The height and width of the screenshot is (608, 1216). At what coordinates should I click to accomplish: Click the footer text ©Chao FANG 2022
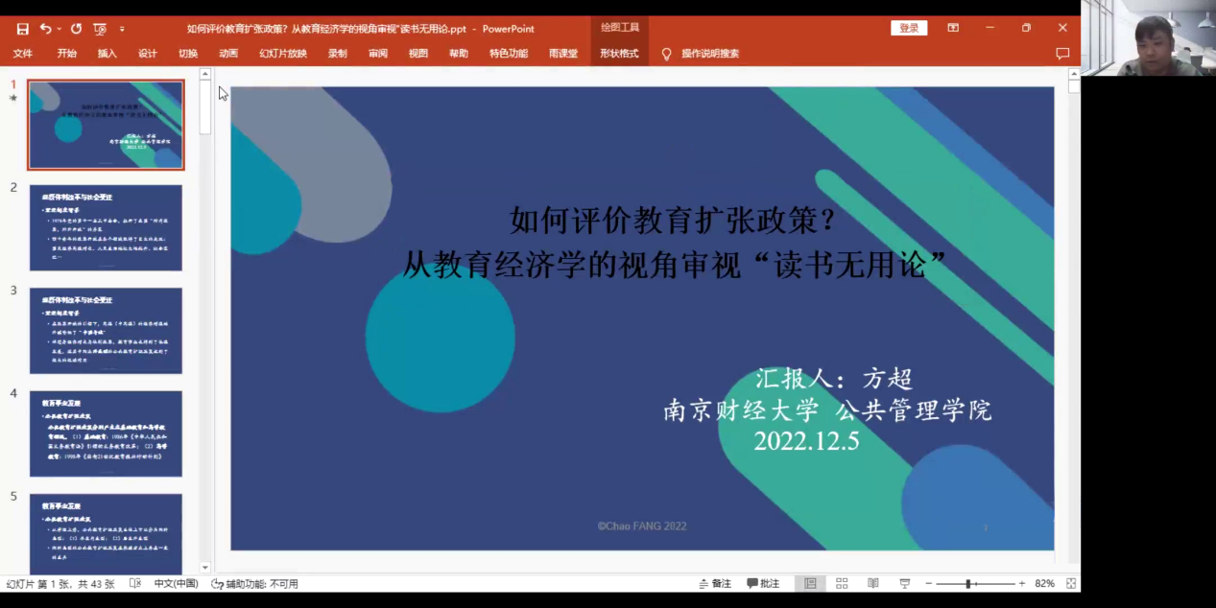click(642, 526)
